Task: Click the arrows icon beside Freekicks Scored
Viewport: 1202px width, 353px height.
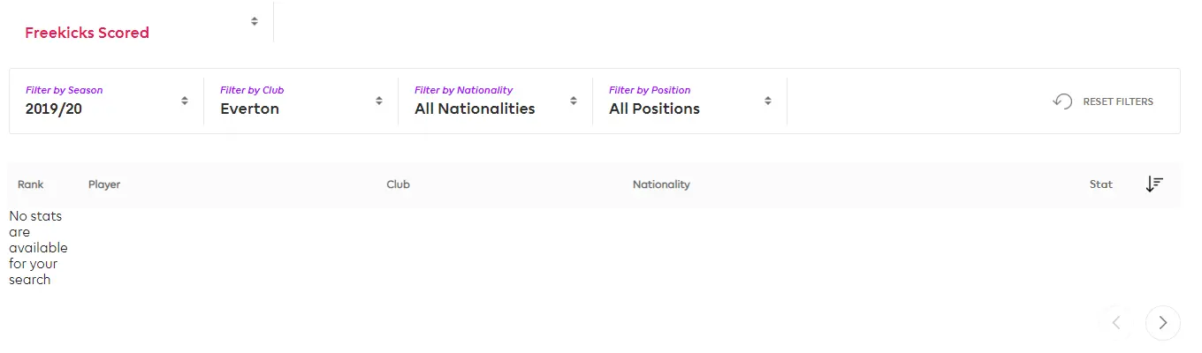Action: pyautogui.click(x=255, y=21)
